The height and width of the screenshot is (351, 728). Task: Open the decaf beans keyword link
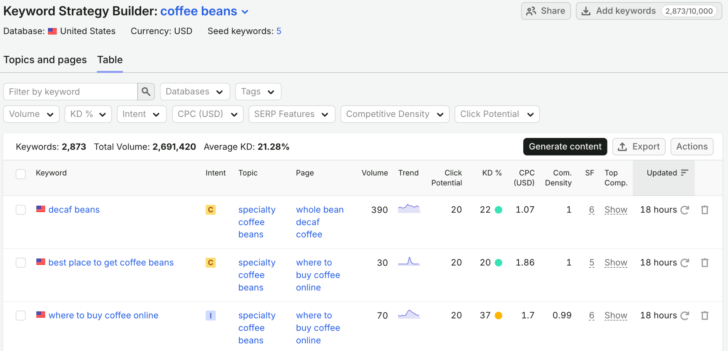74,210
